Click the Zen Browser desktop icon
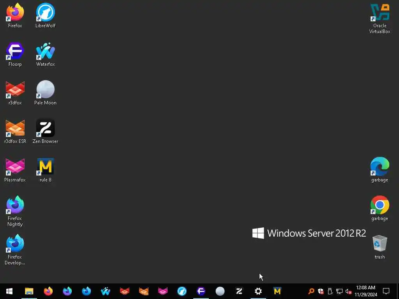 coord(45,131)
